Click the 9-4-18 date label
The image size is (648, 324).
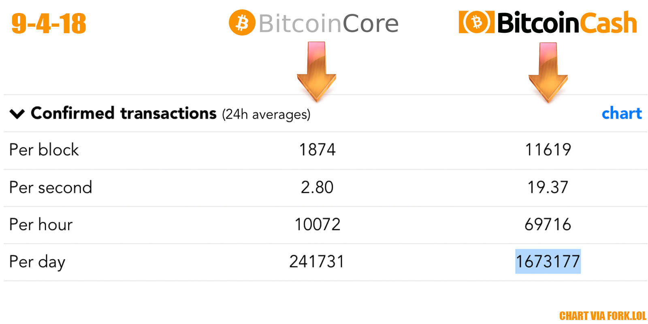(49, 23)
